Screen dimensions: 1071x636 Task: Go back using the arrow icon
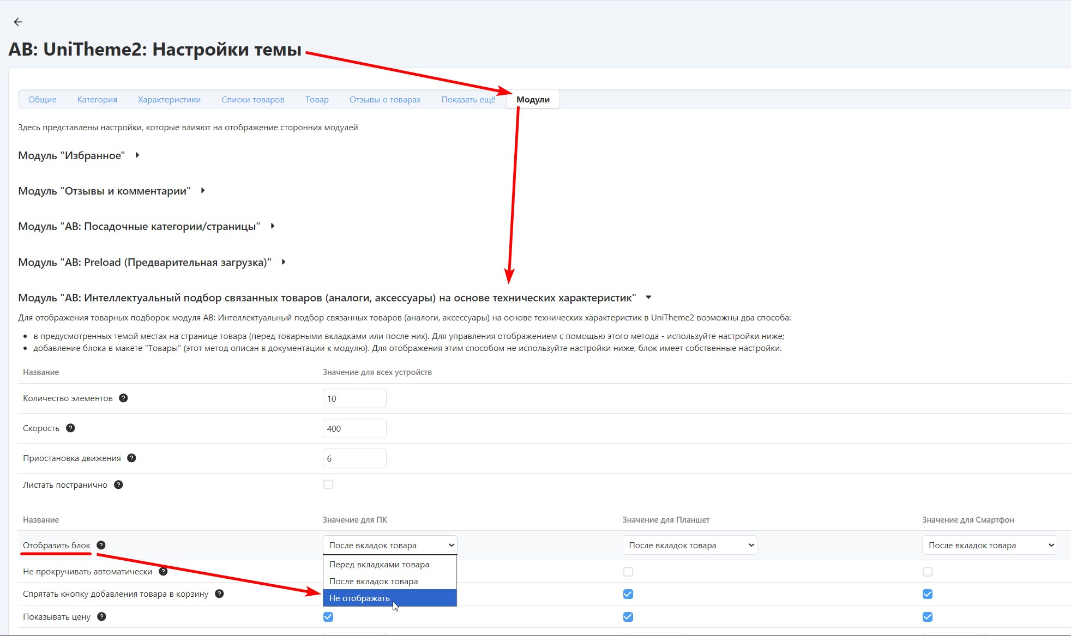click(x=18, y=22)
